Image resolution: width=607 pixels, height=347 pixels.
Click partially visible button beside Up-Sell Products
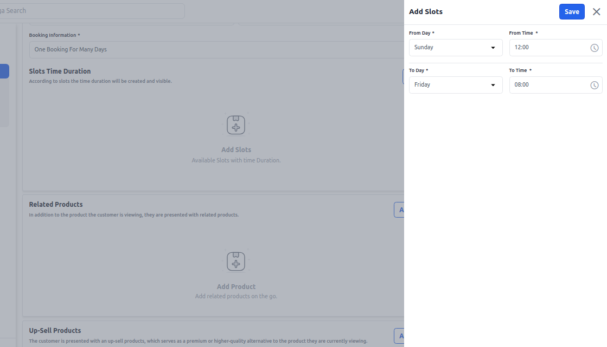tap(399, 336)
